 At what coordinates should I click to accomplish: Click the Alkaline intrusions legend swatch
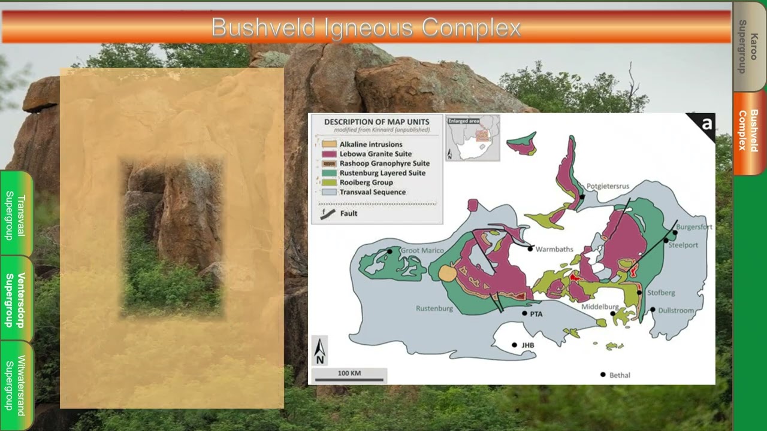click(328, 144)
